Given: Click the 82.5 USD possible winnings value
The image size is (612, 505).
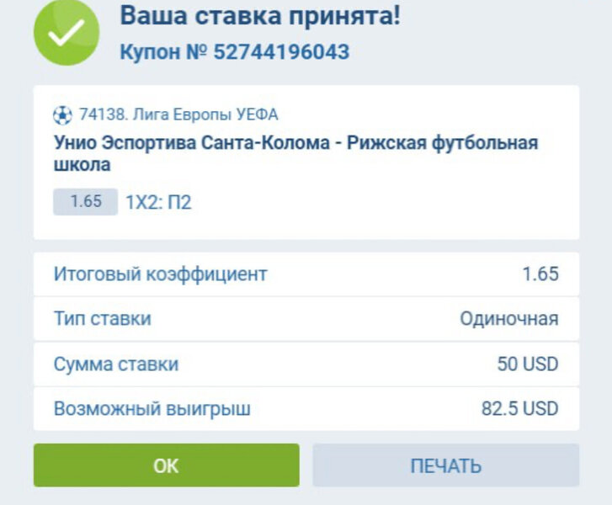Looking at the screenshot, I should click(519, 409).
